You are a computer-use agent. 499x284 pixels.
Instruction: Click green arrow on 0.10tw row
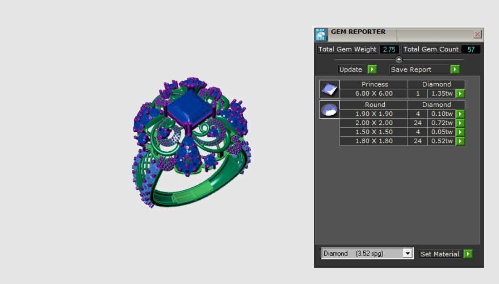[460, 114]
